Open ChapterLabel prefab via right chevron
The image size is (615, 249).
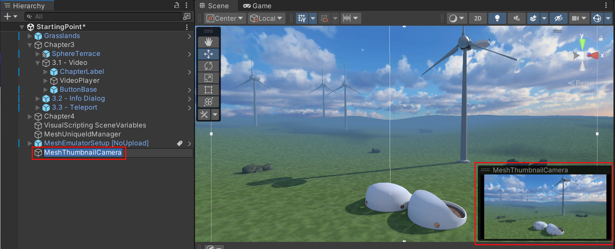point(189,72)
